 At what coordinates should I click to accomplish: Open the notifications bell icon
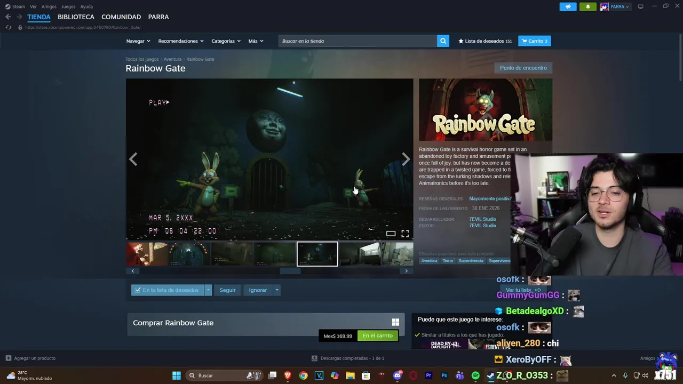[x=588, y=6]
